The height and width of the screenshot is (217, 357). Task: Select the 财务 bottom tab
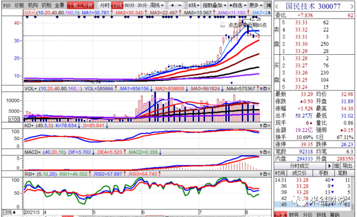tap(294, 215)
